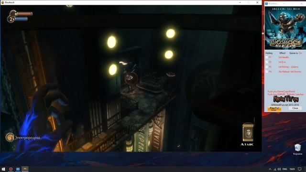This screenshot has height=172, width=306.
Task: Click the 'Inf.Health' effect label
Action: [284, 57]
